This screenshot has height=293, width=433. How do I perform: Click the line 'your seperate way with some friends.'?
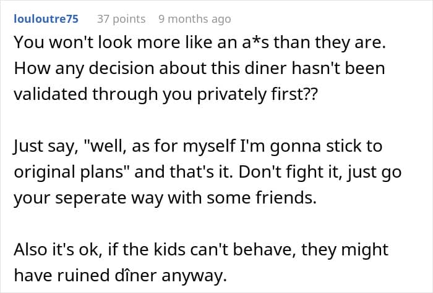[x=165, y=198]
